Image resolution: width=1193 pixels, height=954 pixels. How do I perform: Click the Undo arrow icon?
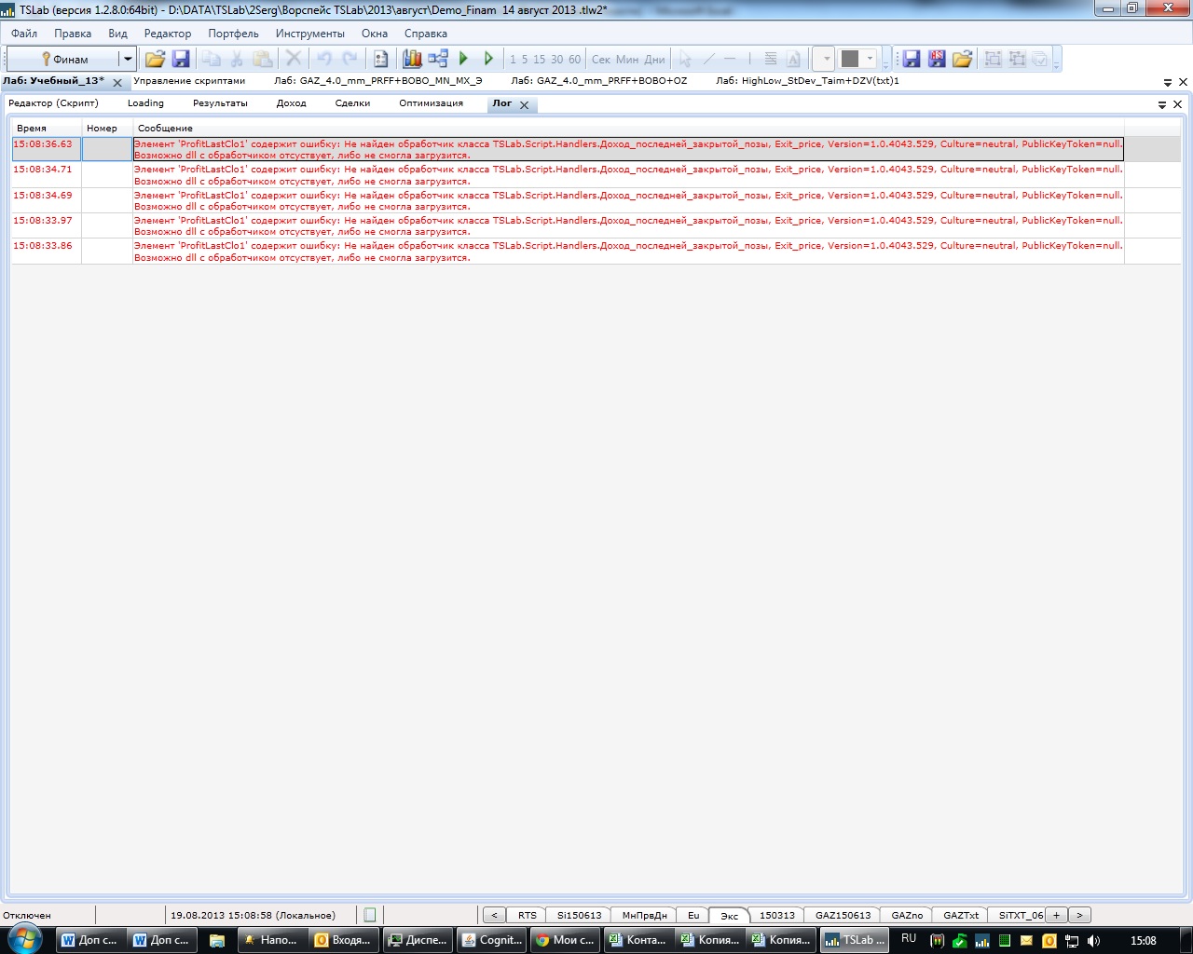tap(323, 59)
